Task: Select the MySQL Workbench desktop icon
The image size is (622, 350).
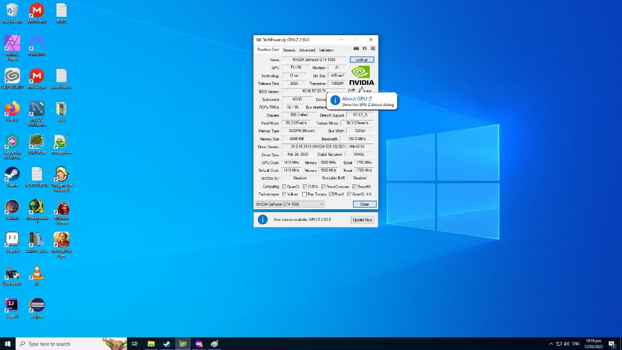Action: (x=37, y=114)
